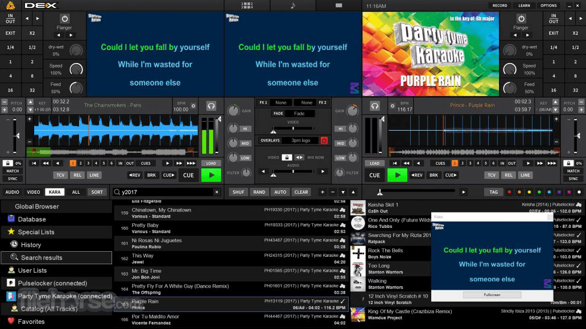The image size is (586, 329).
Task: Open the OPTIONS menu
Action: 548,6
